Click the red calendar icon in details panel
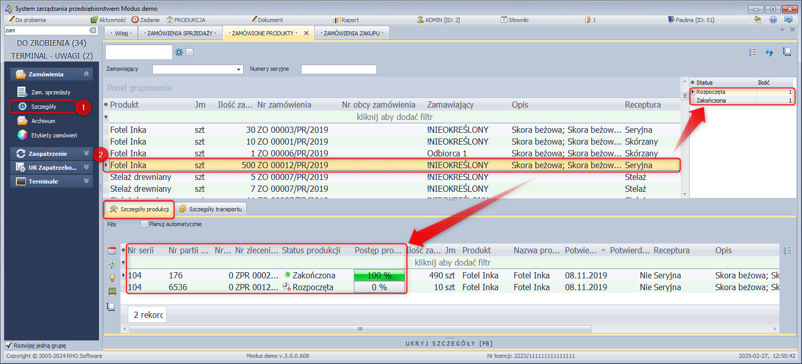 pos(111,251)
